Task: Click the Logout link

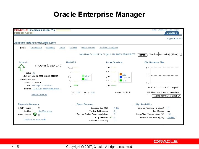Action: click(176, 30)
